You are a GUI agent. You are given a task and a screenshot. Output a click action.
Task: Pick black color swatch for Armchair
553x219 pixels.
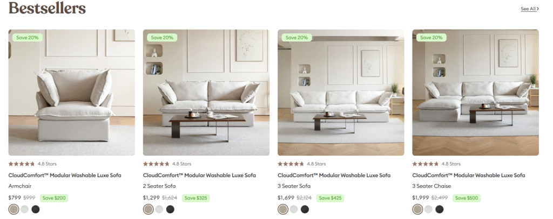click(35, 209)
